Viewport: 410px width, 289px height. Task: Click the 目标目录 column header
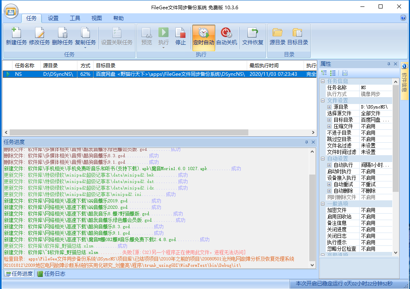[170, 65]
